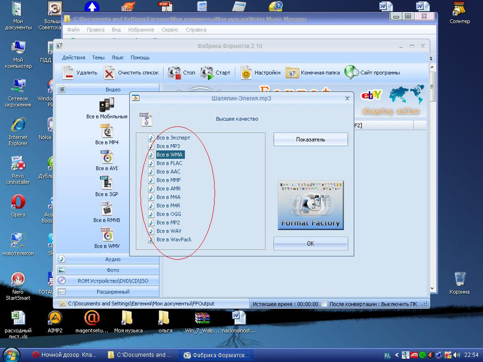Click the Стоп conversion icon

pyautogui.click(x=175, y=74)
